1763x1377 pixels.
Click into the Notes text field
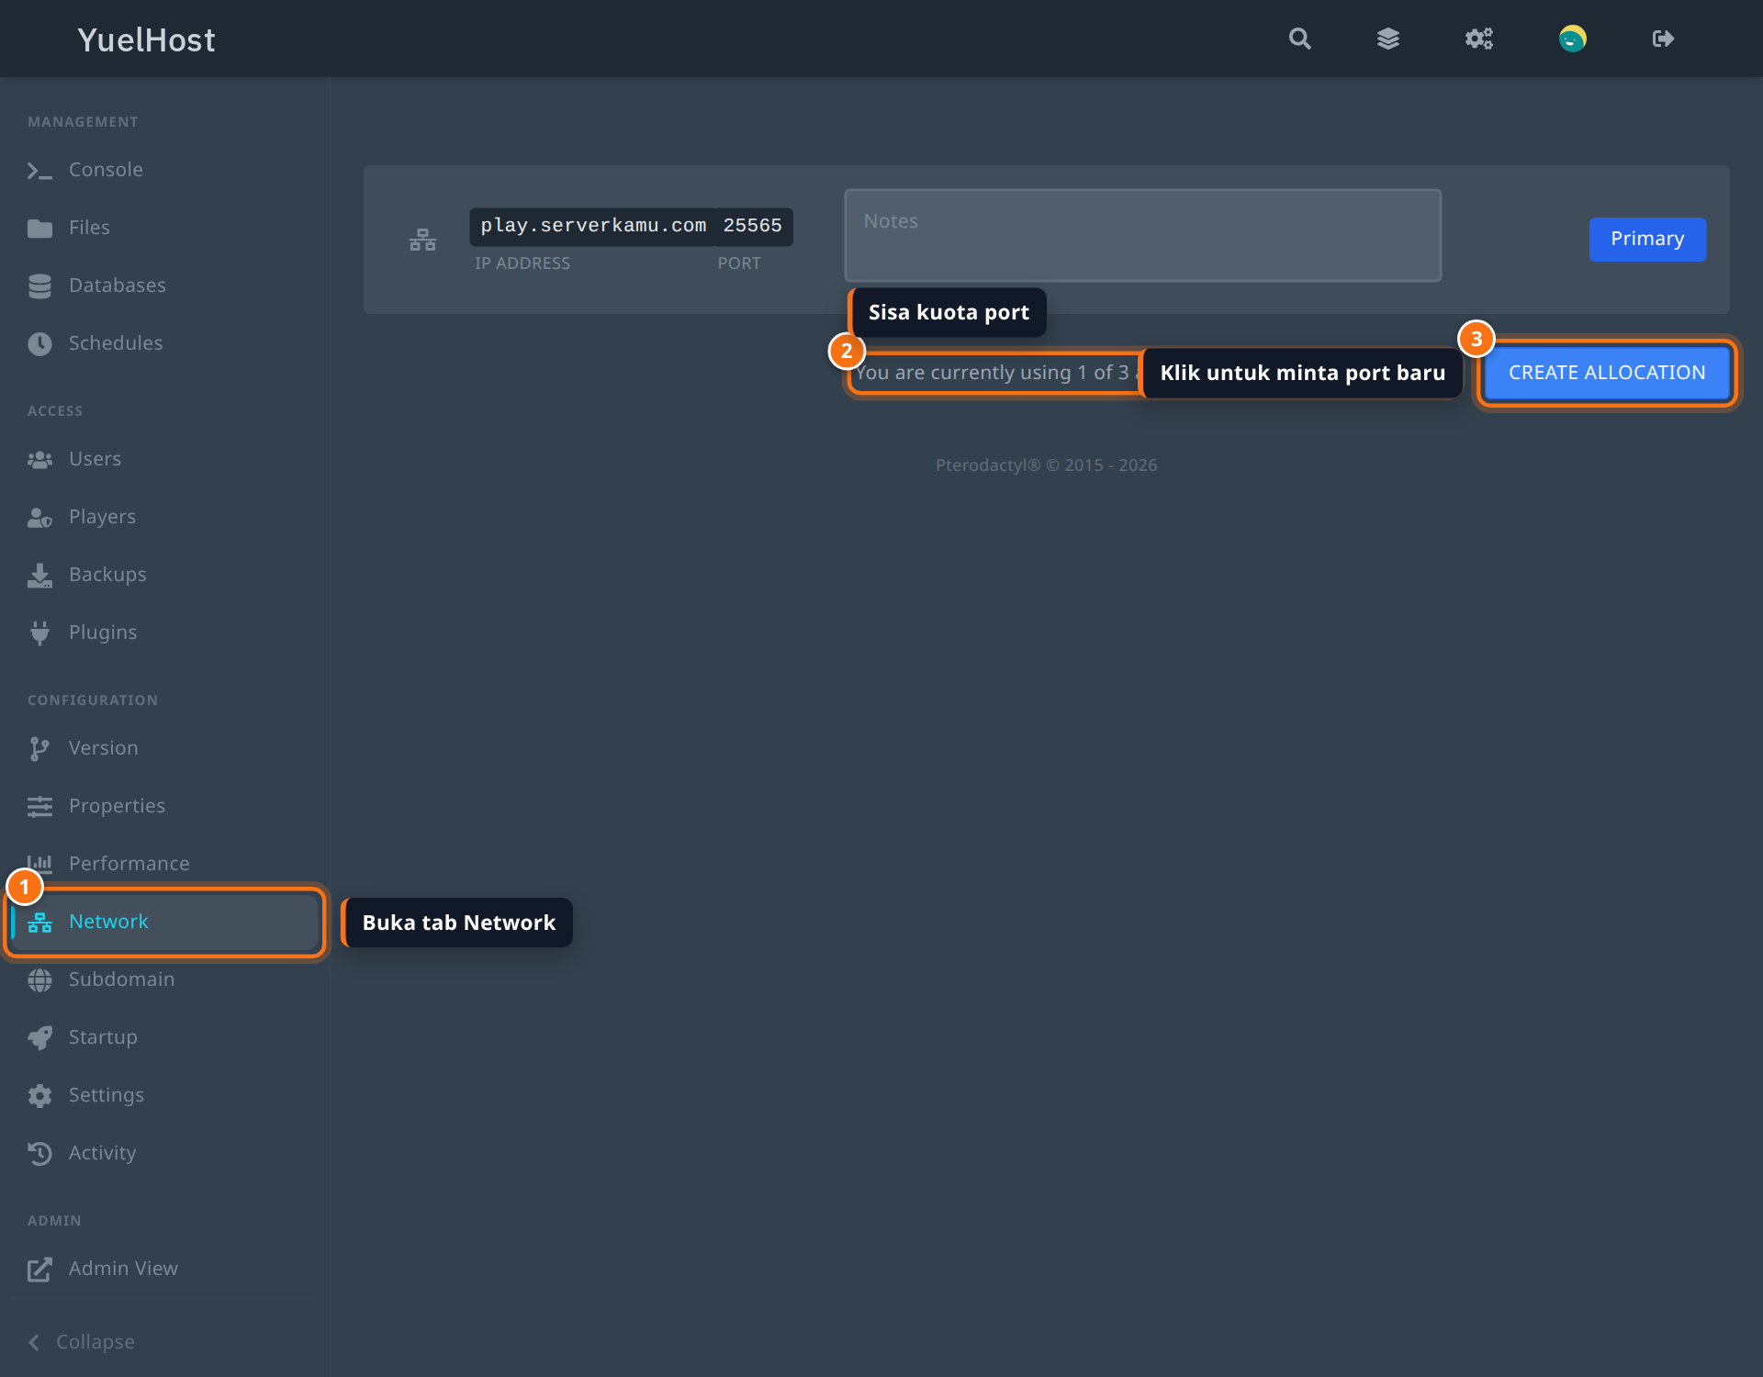pyautogui.click(x=1142, y=236)
